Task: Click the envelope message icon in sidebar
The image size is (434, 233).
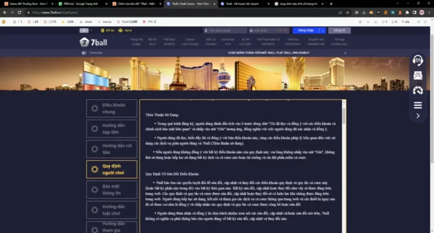Action: (x=418, y=75)
